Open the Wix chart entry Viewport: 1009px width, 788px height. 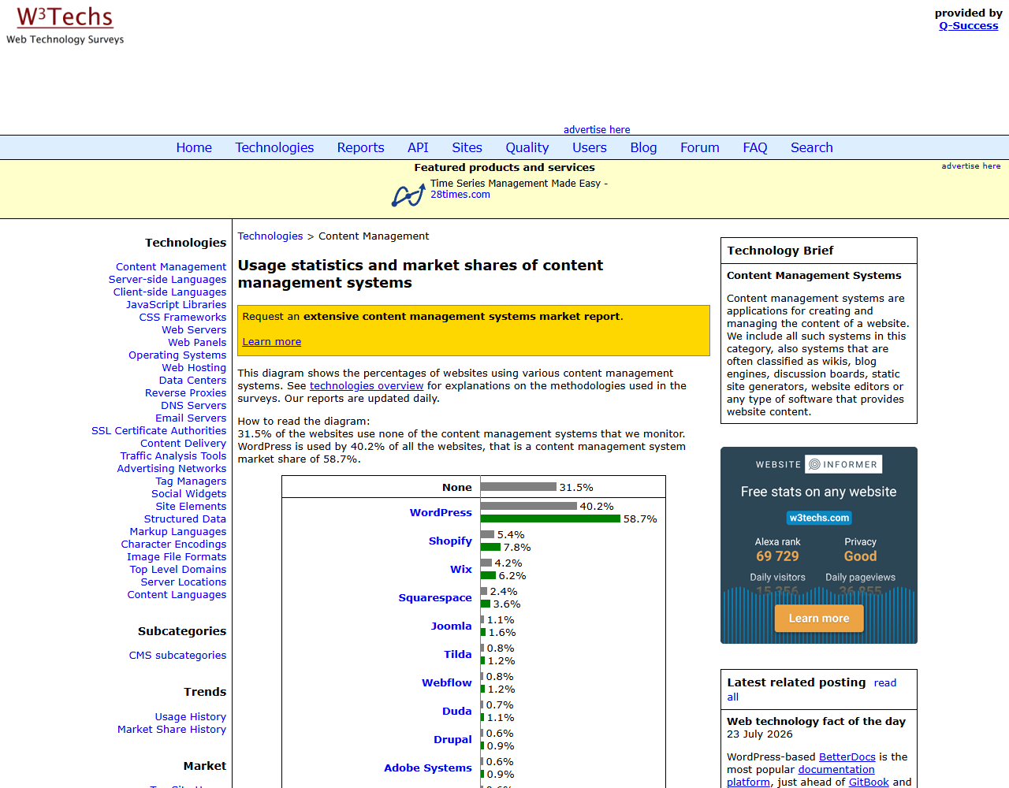click(461, 569)
